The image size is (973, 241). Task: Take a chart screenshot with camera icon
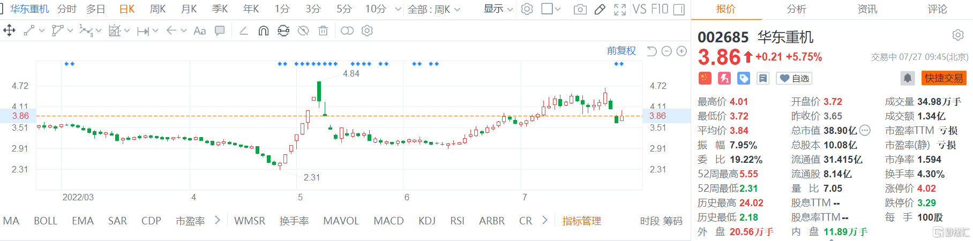pos(580,9)
